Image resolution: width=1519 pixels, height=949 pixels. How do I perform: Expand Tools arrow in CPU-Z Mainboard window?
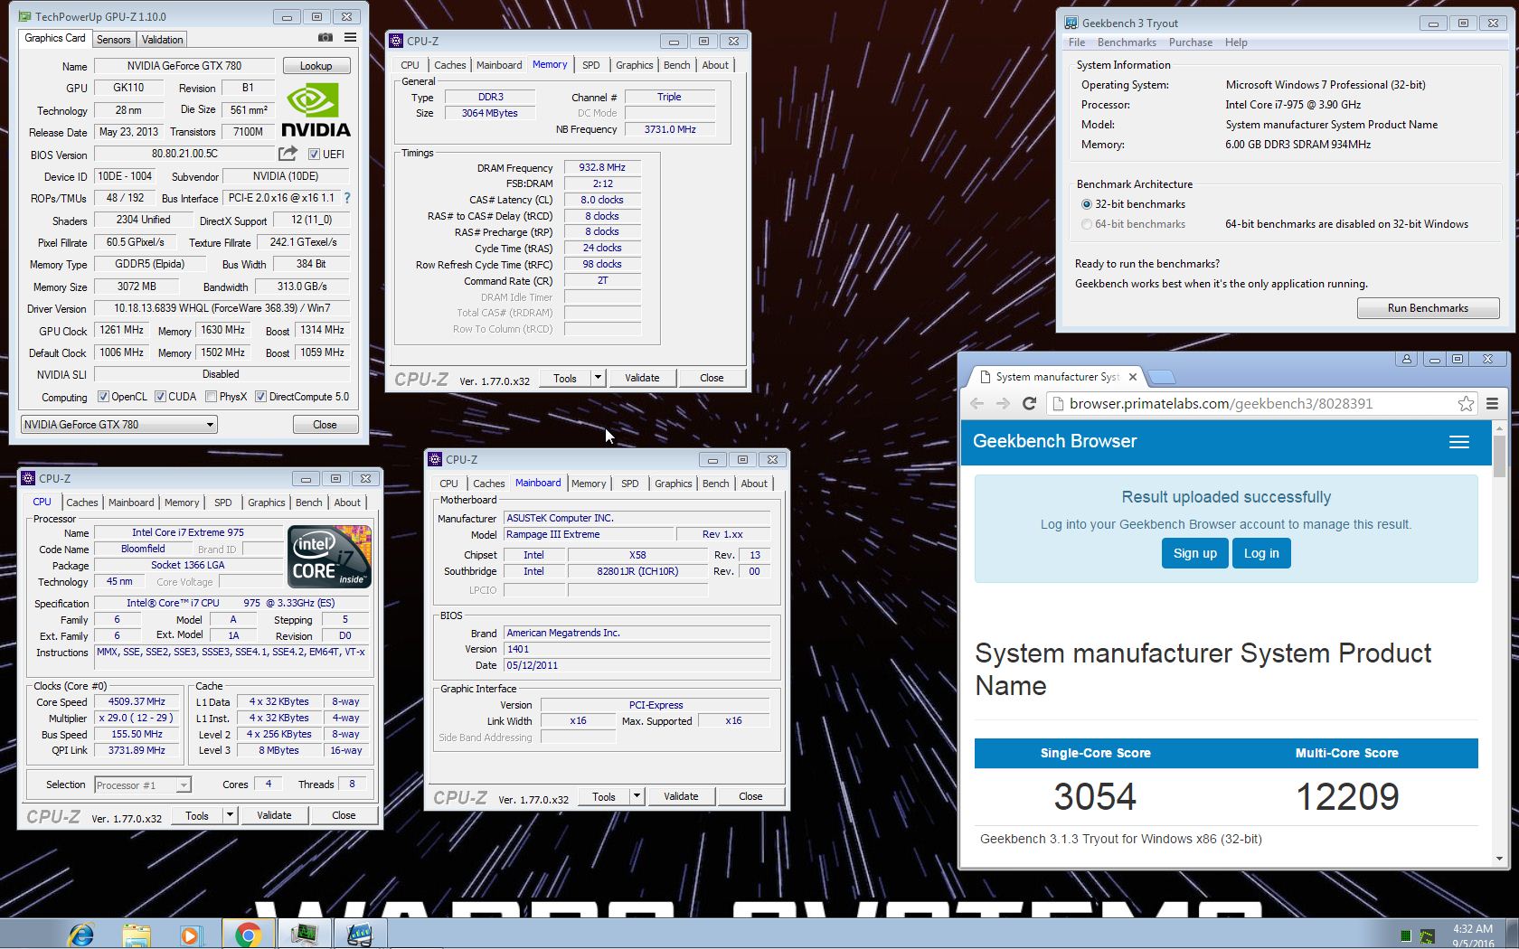tap(637, 796)
